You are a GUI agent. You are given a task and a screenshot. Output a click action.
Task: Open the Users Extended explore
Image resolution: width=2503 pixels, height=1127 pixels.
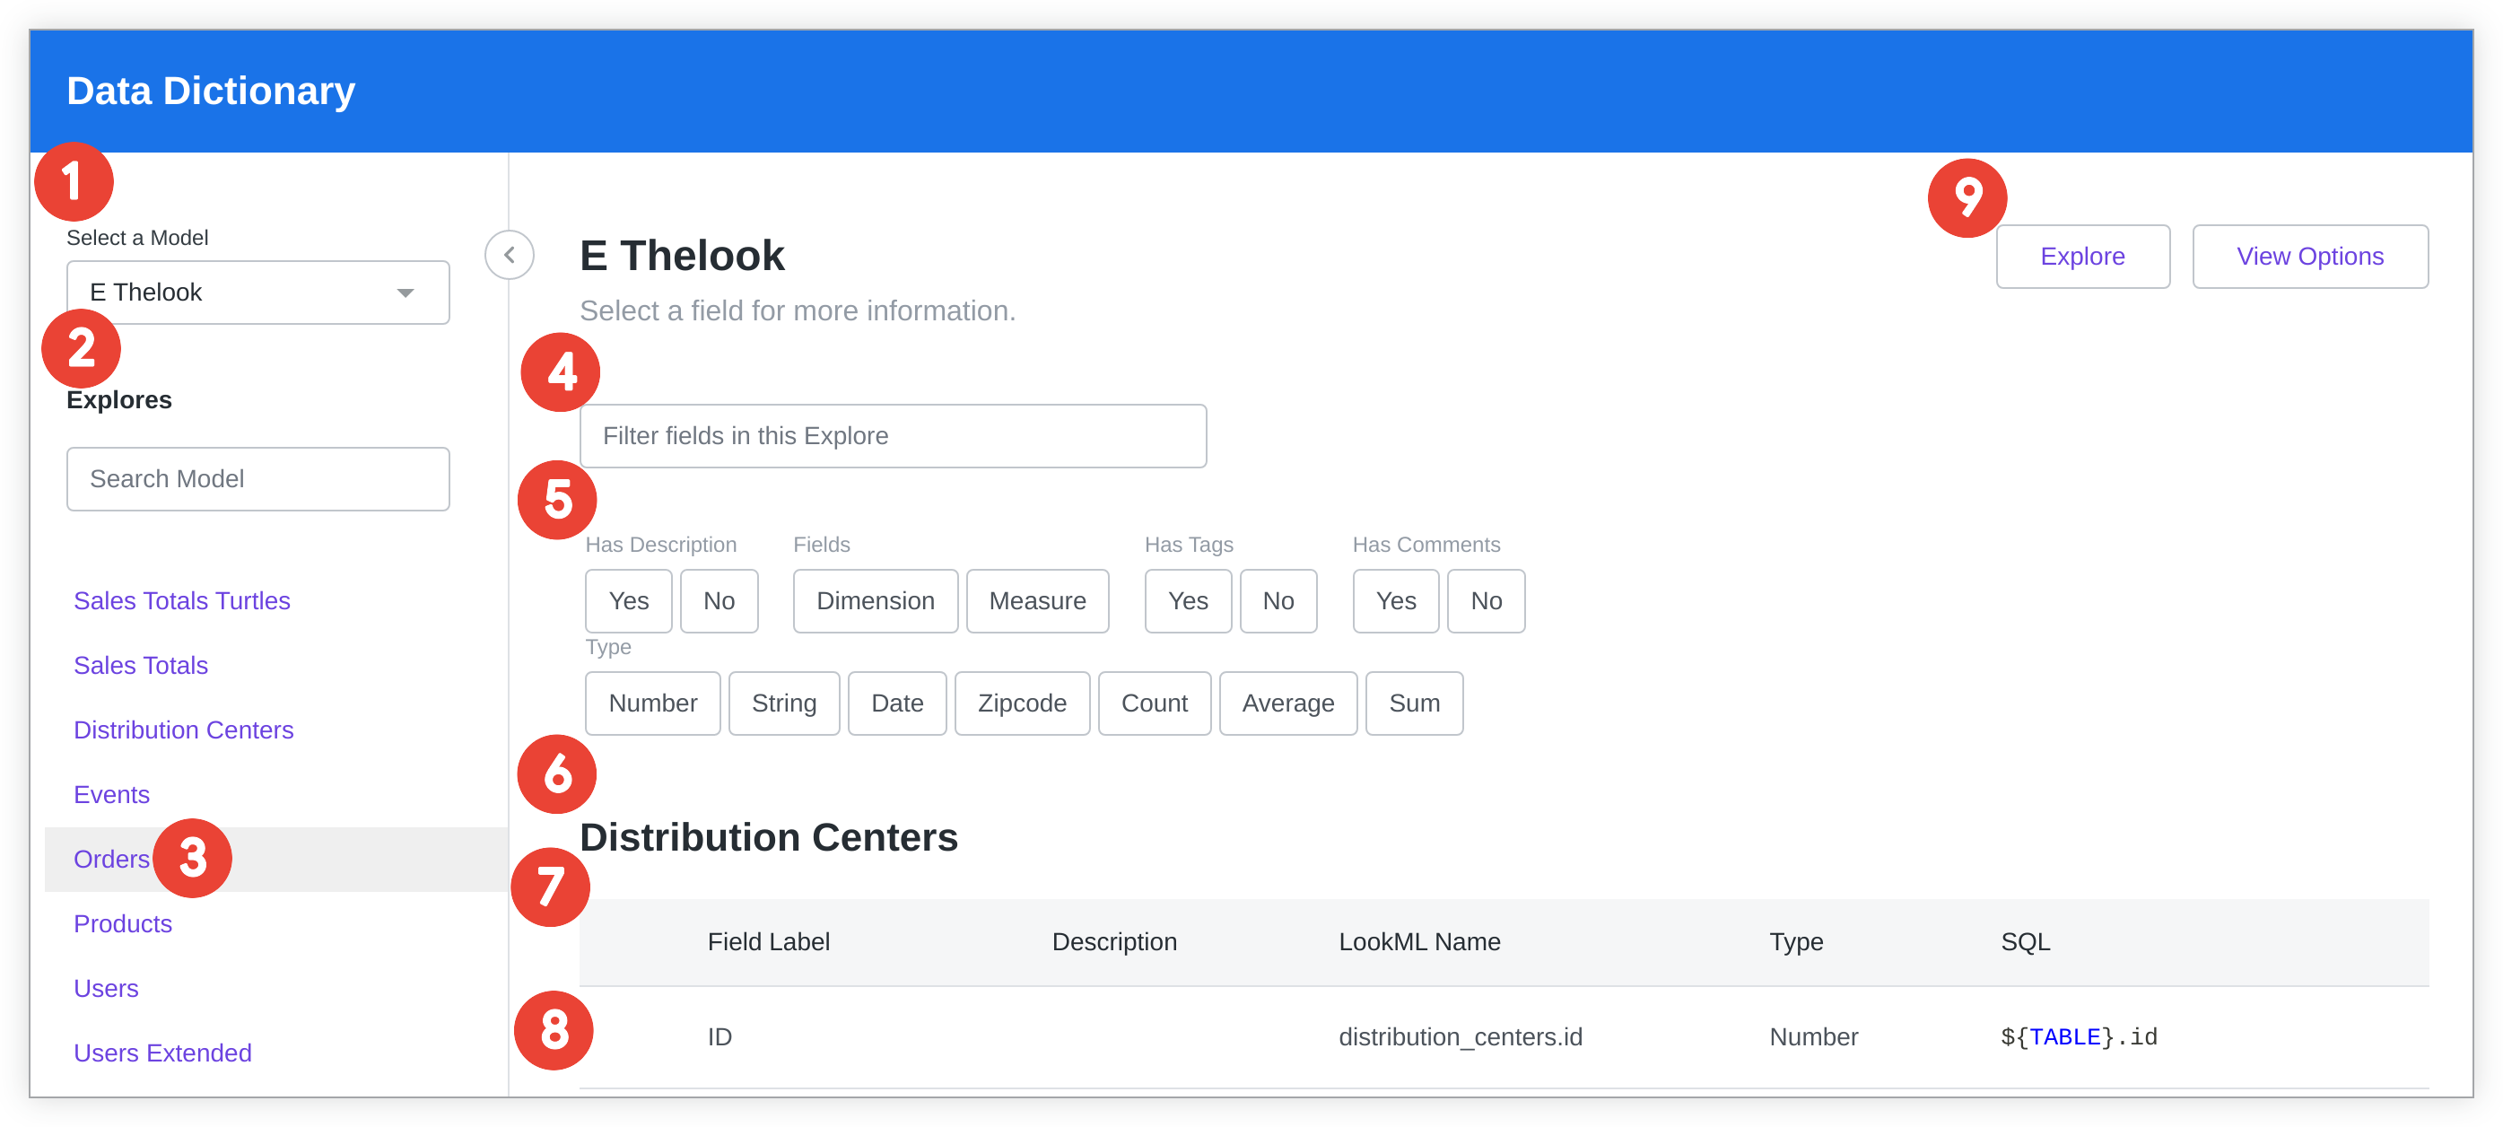(x=162, y=1053)
